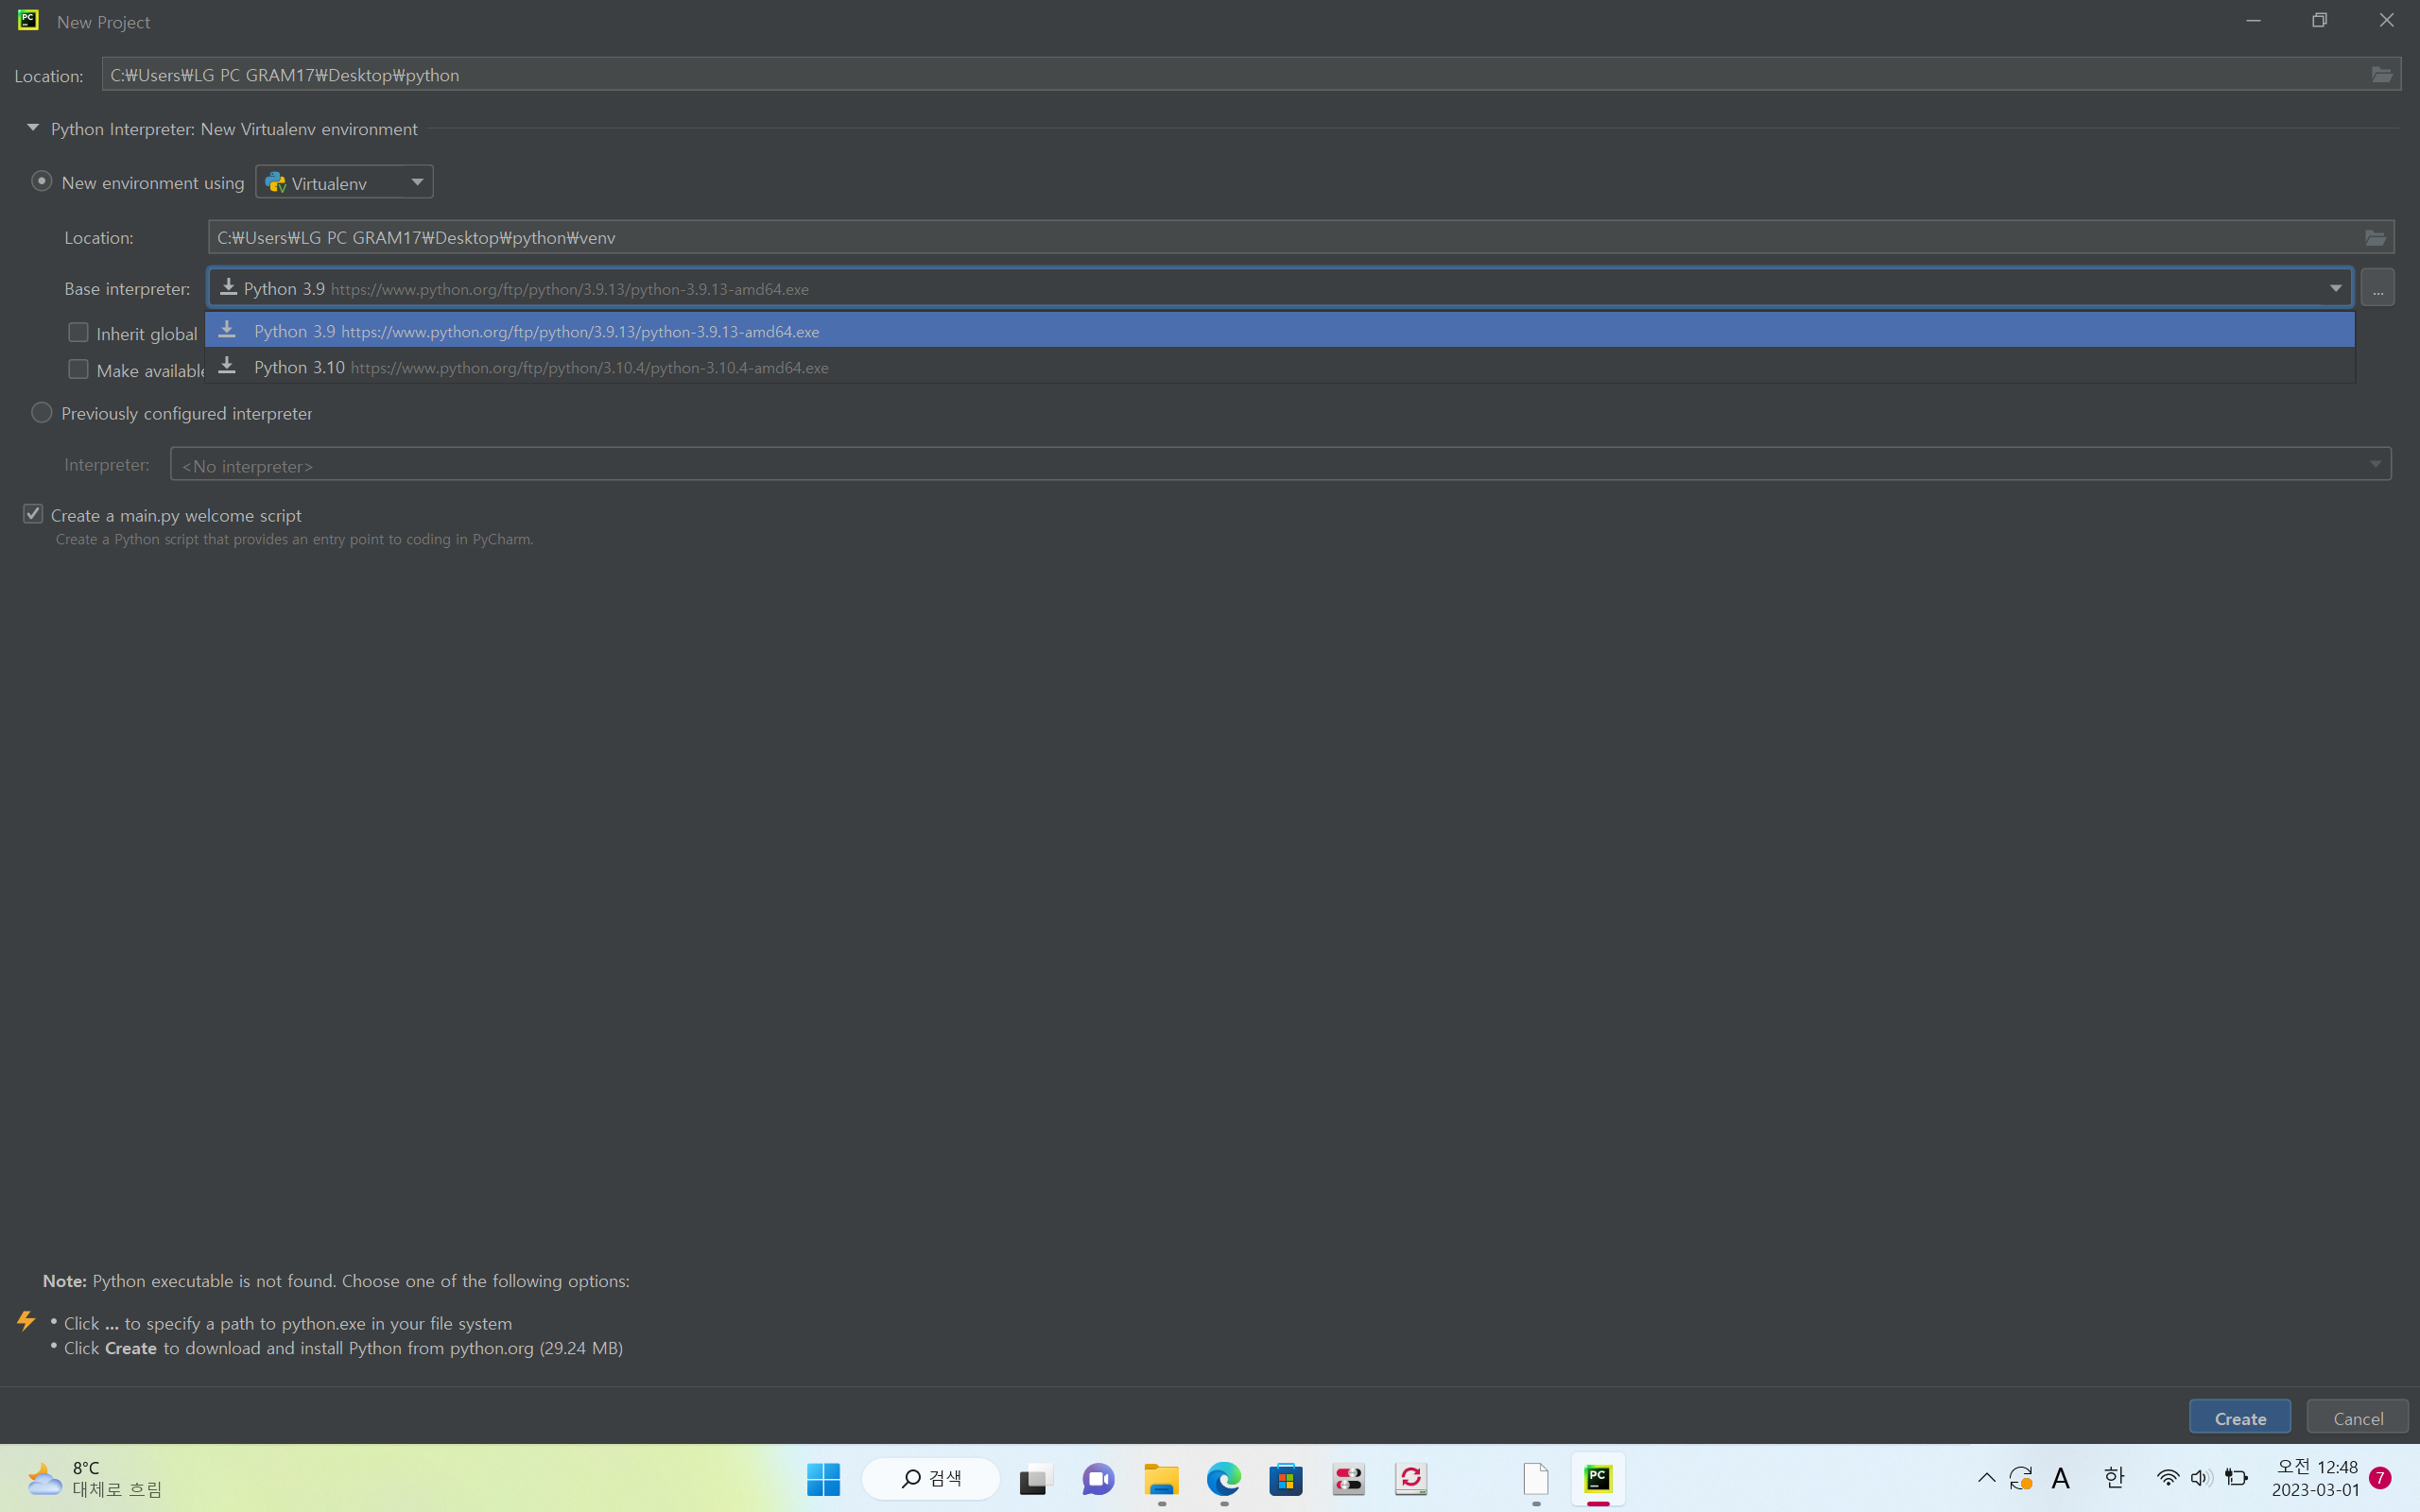Open the No interpreter dropdown
2420x1512 pixels.
coord(1280,464)
